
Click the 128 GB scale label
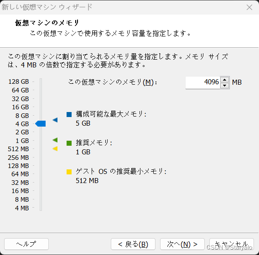click(x=19, y=82)
